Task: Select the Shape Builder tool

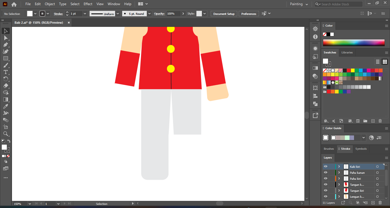Action: (5, 93)
